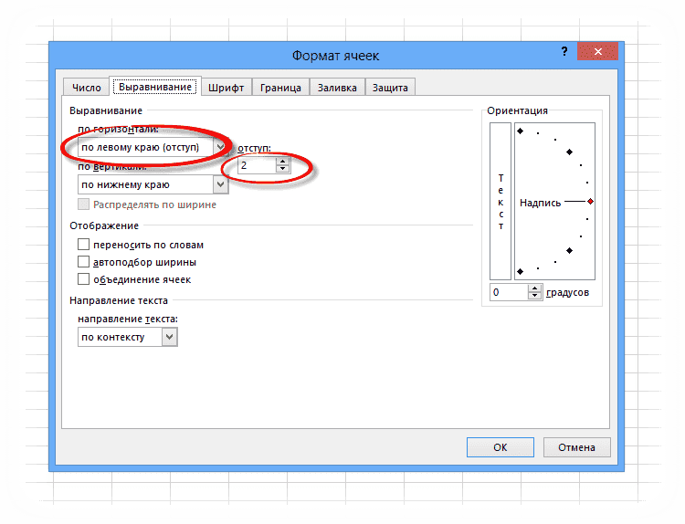Decrease the градусов spinner value
Screen dimensions: 685x524
(534, 296)
